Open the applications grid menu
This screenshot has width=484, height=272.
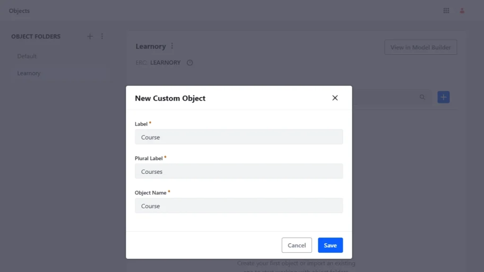click(x=446, y=11)
